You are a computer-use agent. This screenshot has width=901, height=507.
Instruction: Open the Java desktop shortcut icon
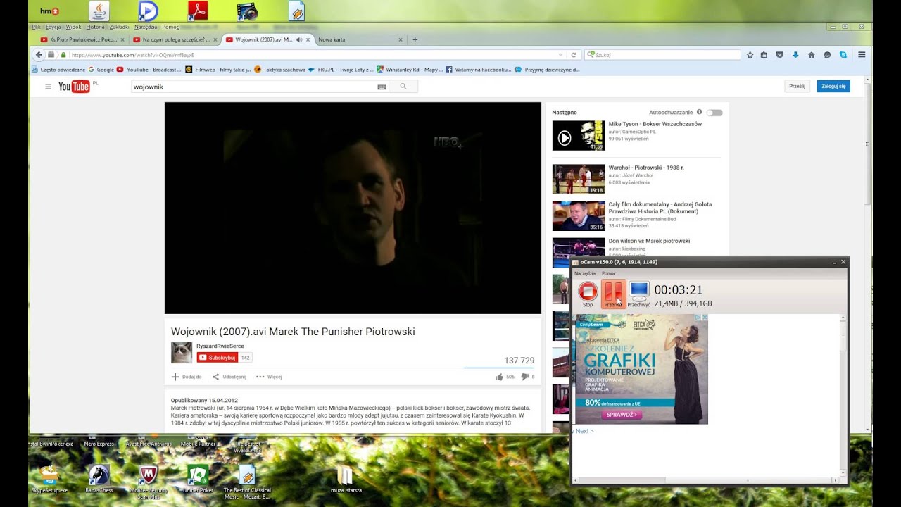99,11
